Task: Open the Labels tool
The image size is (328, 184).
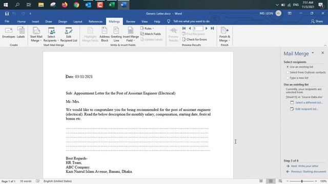Action: click(20, 33)
